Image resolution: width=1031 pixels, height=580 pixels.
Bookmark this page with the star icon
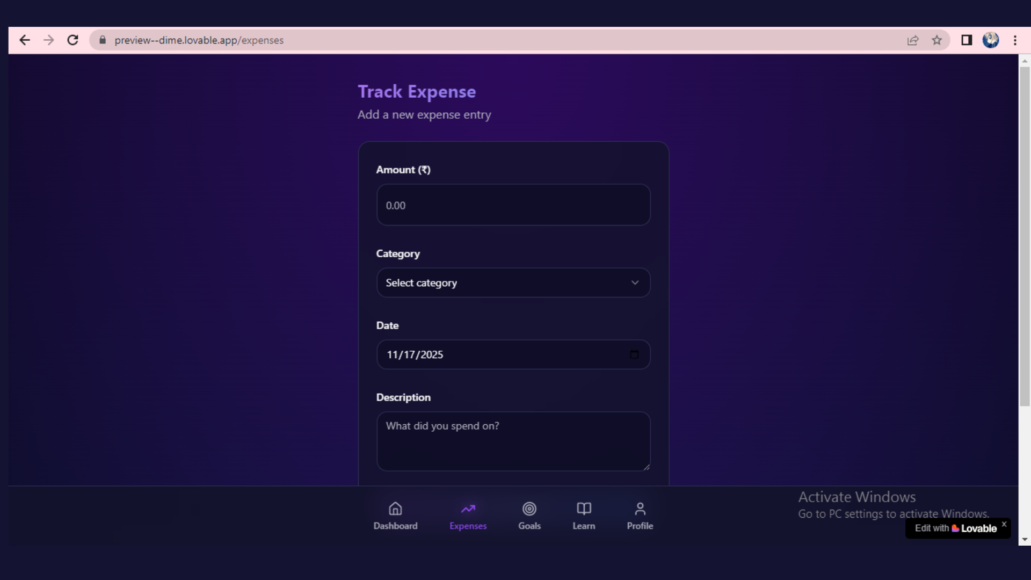[936, 40]
